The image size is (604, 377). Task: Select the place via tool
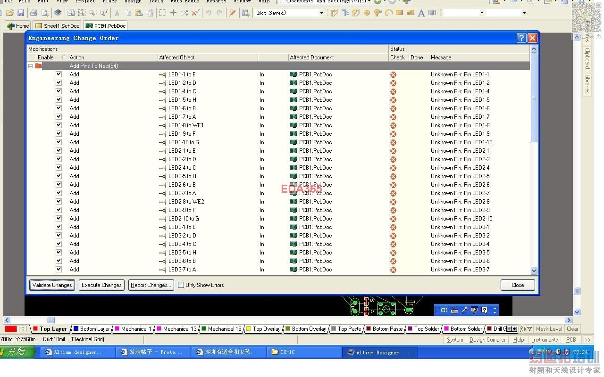pyautogui.click(x=377, y=13)
